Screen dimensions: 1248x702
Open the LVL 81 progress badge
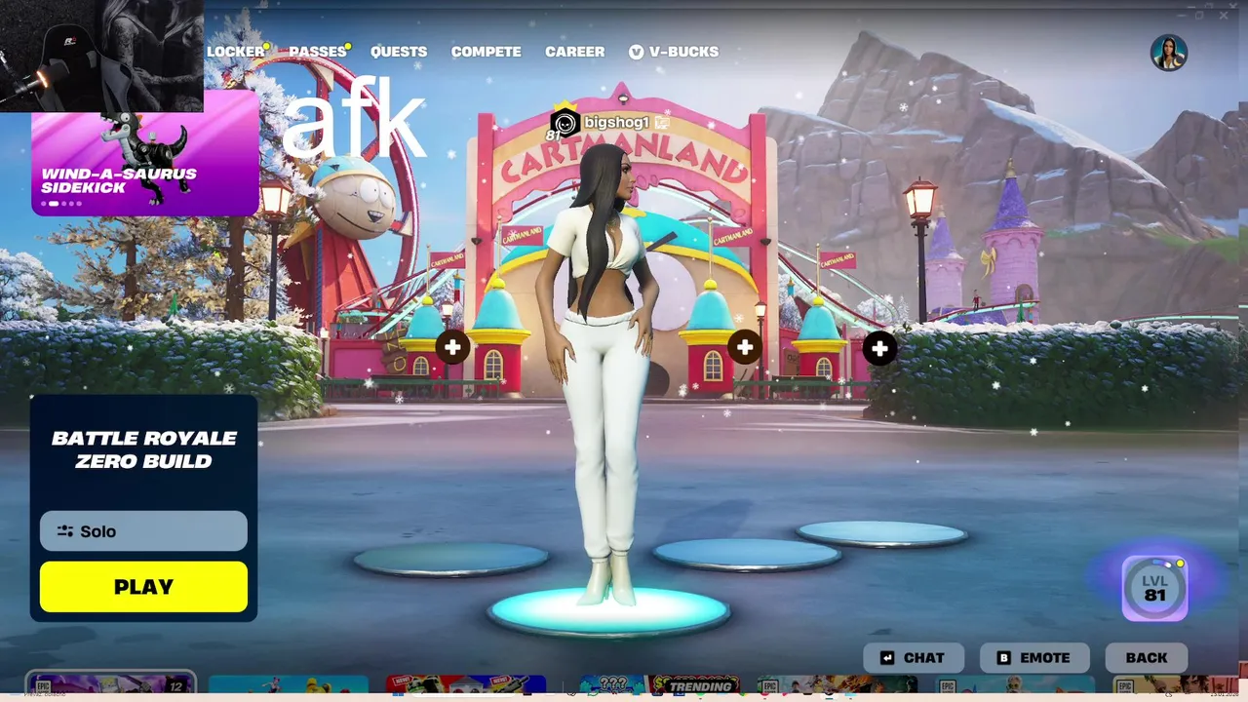click(x=1154, y=588)
